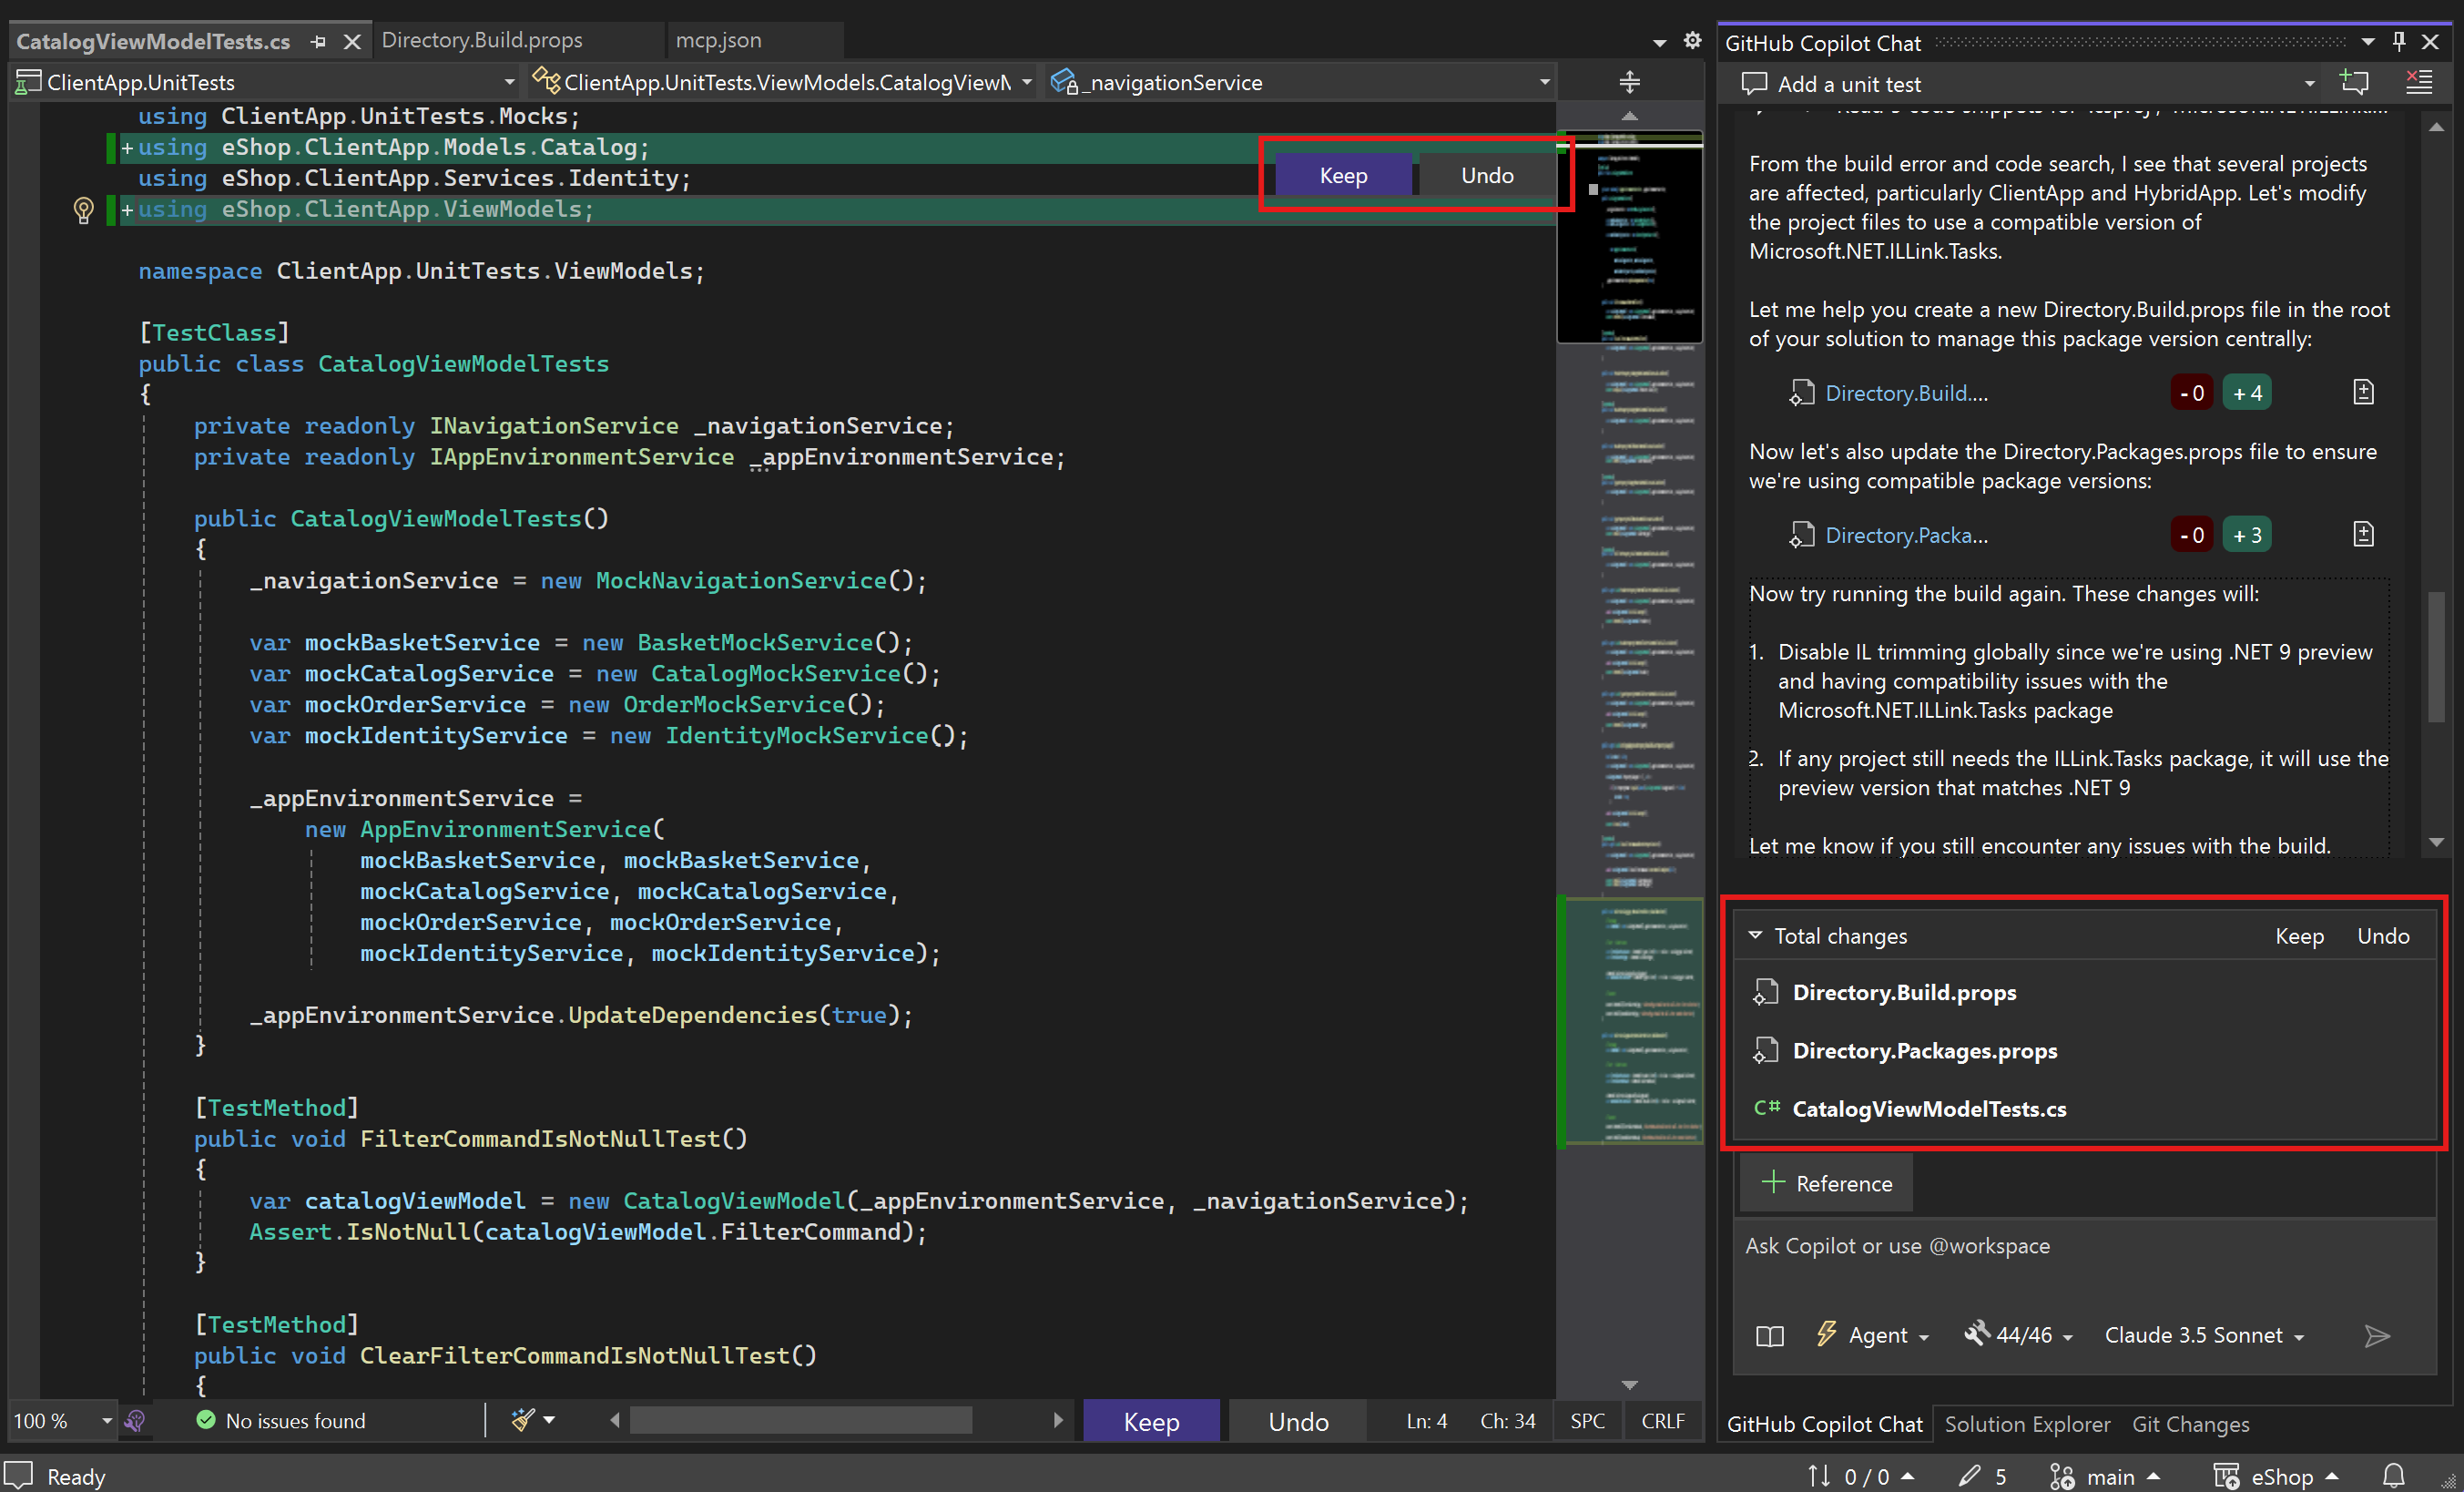Open the prompt library book icon

coord(1769,1335)
